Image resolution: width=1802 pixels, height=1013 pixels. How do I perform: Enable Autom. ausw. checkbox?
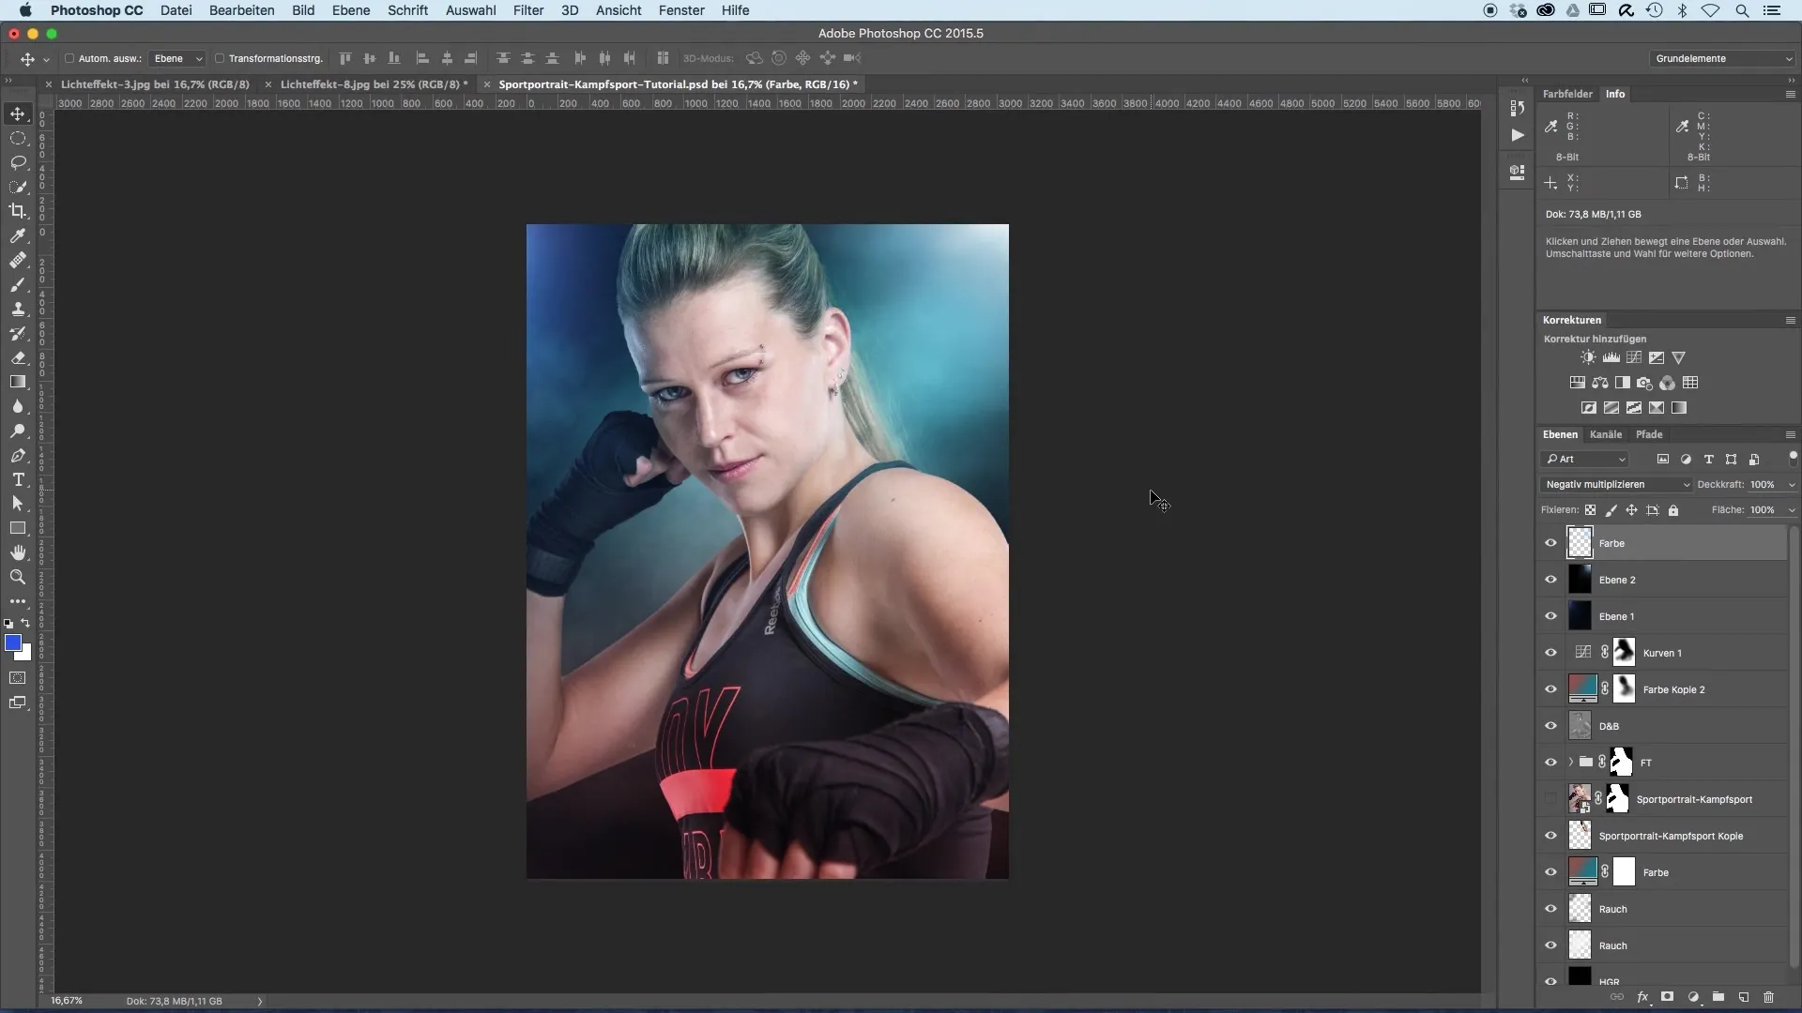coord(69,58)
